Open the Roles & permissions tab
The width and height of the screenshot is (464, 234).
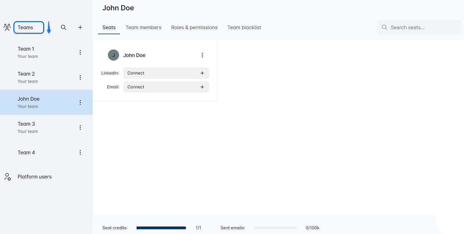(x=194, y=28)
